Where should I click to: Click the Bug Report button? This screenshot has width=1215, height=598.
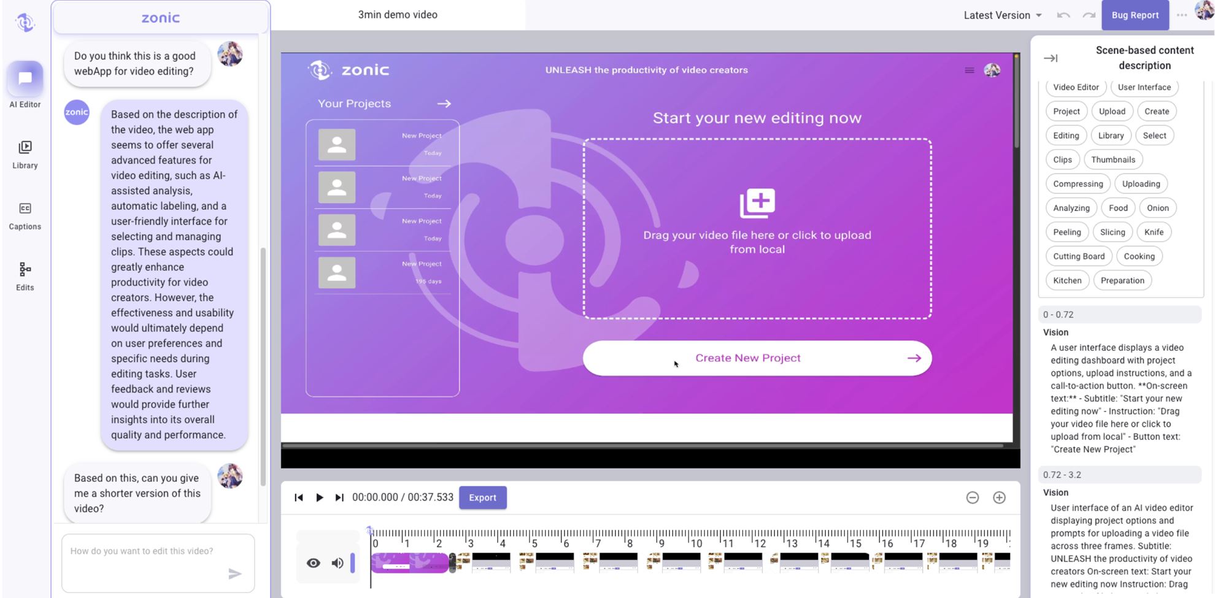[x=1135, y=15]
